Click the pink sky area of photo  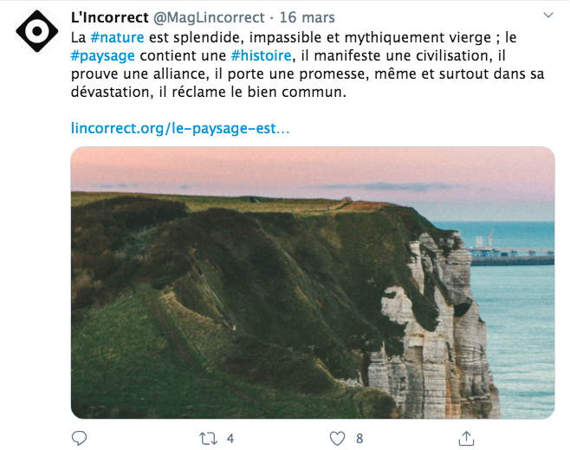(313, 165)
